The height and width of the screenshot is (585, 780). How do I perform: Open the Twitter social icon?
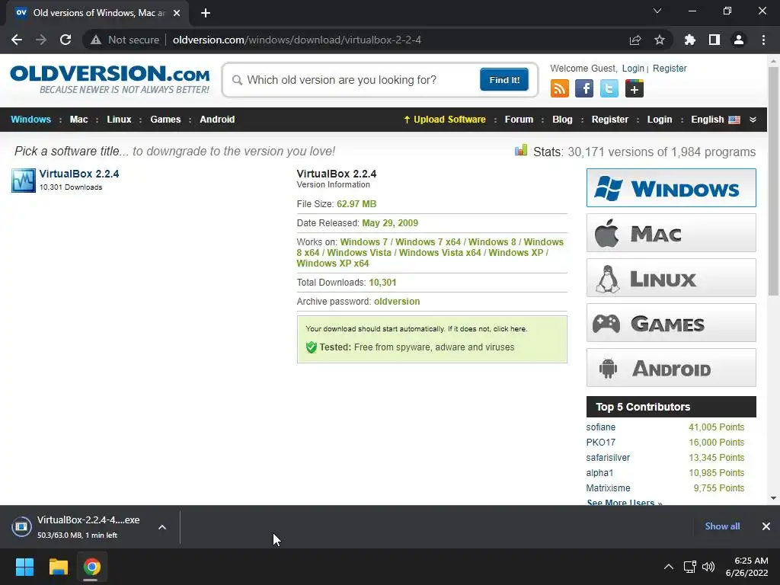coord(609,88)
